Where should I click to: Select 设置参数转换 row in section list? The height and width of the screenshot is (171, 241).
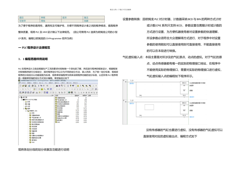[71, 98]
